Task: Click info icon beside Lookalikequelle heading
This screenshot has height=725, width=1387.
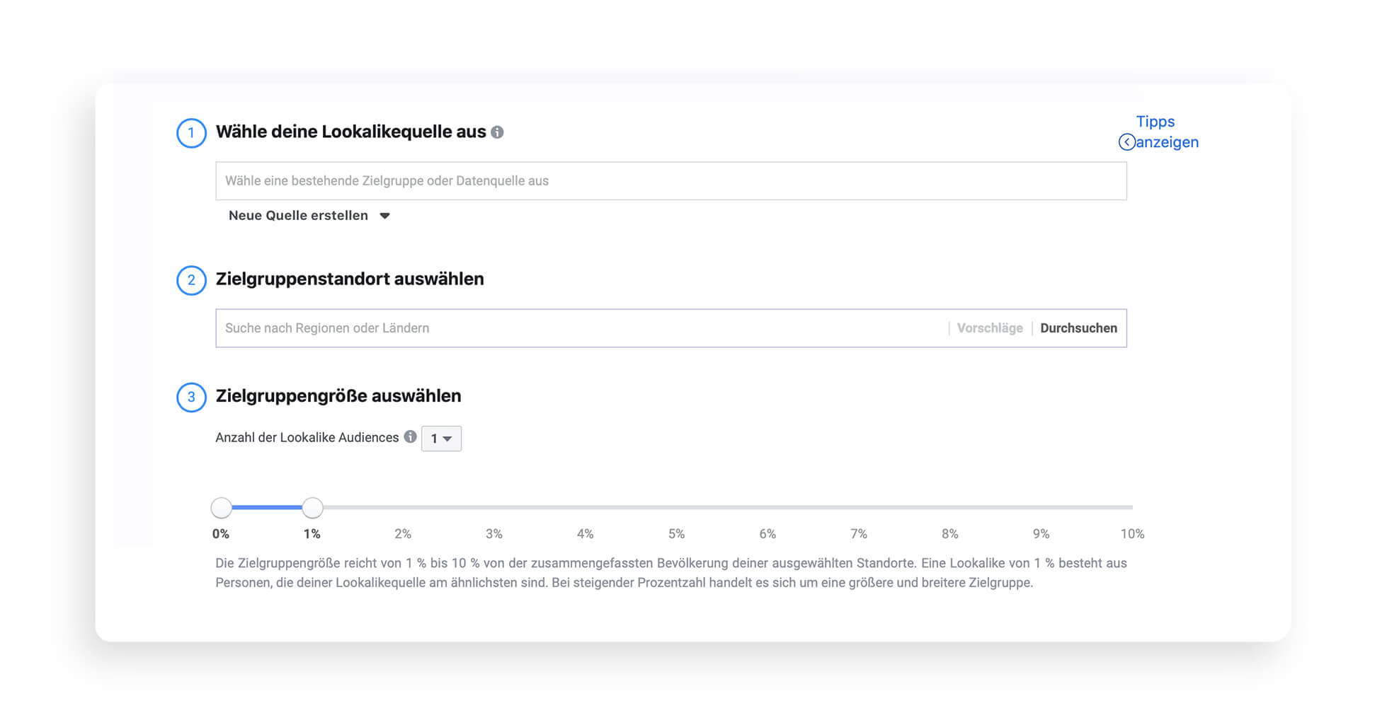Action: coord(497,132)
